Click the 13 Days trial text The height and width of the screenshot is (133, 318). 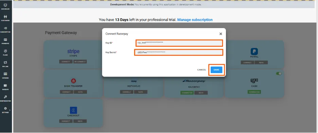122,20
